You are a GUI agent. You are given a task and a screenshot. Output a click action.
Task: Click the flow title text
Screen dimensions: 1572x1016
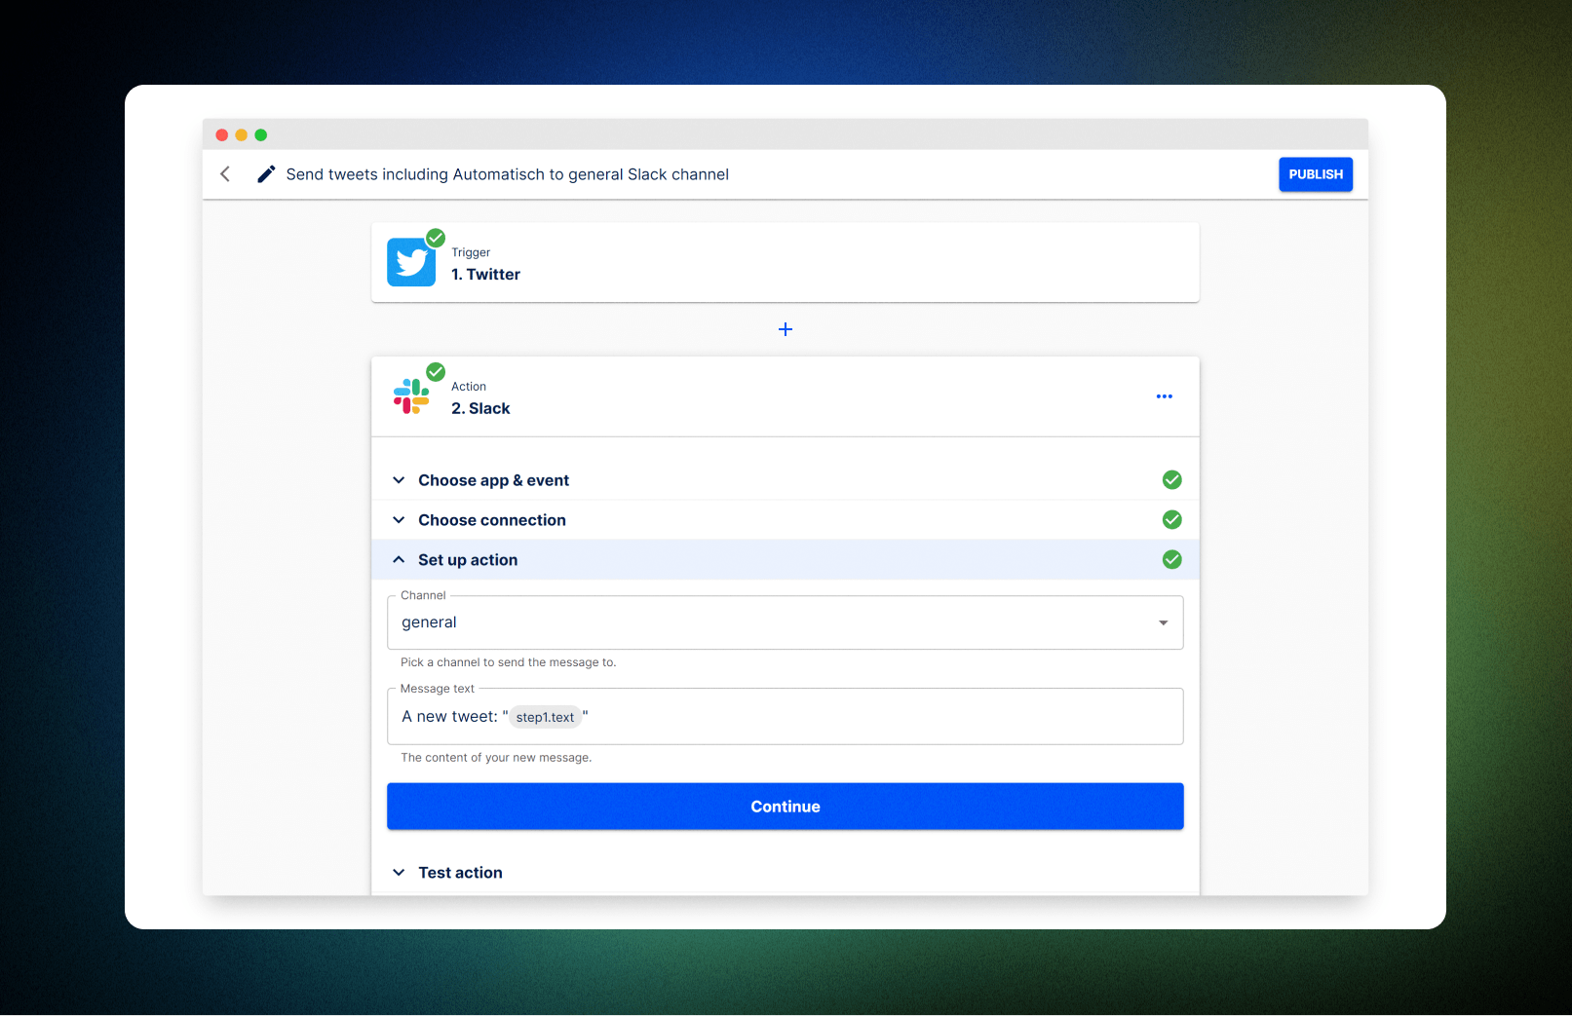tap(507, 174)
